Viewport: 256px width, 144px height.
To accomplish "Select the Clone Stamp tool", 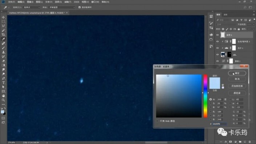I will (x=3, y=52).
